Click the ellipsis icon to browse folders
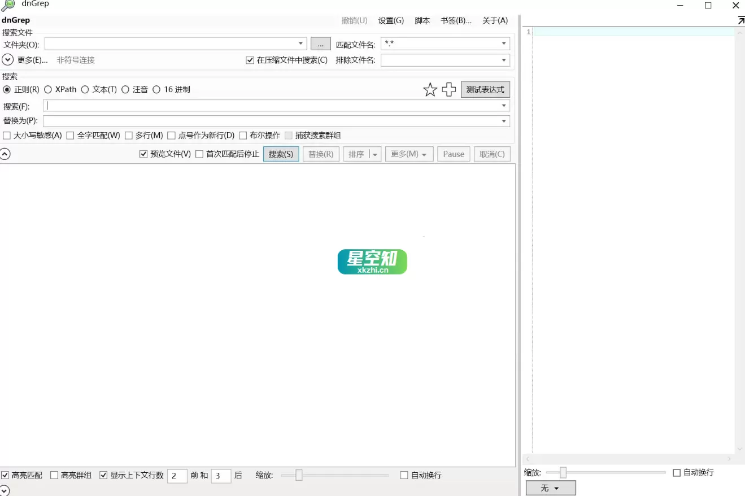This screenshot has height=496, width=745. tap(321, 43)
